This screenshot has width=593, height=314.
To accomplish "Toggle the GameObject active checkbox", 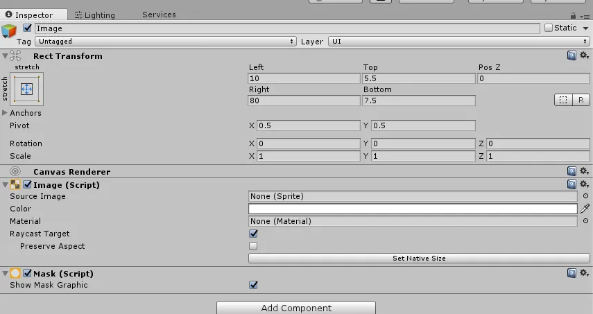I will pyautogui.click(x=27, y=28).
